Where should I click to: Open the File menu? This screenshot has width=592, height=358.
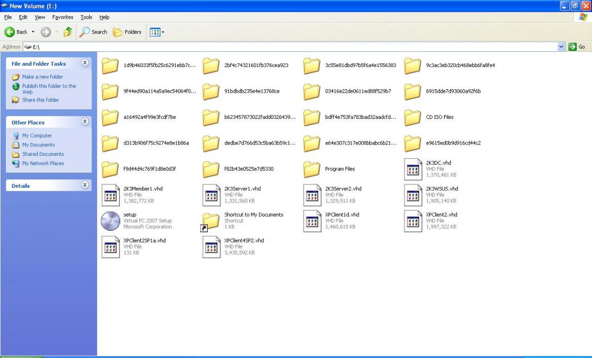tap(8, 17)
